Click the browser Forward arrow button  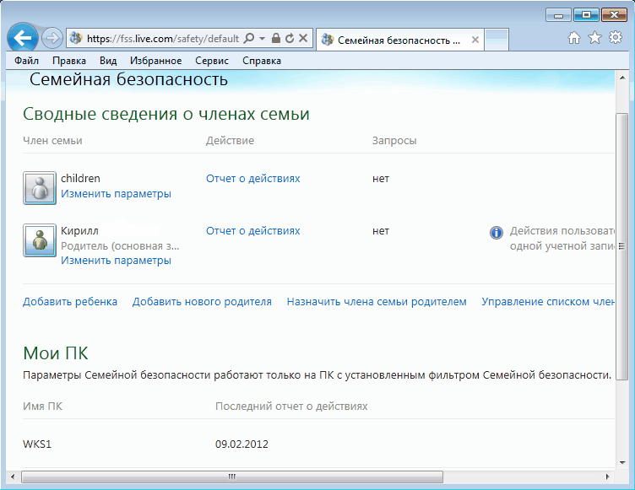point(52,39)
